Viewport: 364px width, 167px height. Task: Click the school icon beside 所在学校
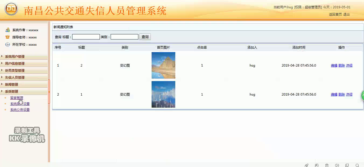coord(8,44)
